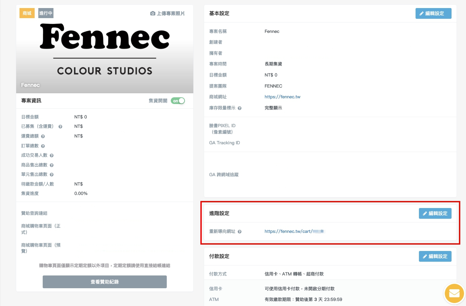466x306 pixels.
Task: Click the camera icon for 上傳專案照片
Action: [x=153, y=13]
